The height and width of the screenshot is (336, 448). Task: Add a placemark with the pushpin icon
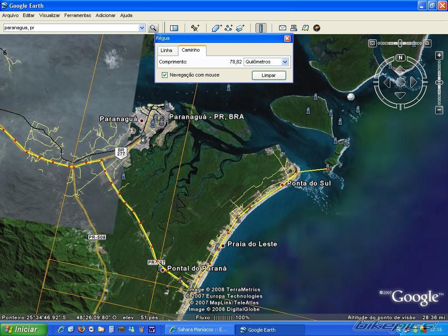(x=195, y=28)
